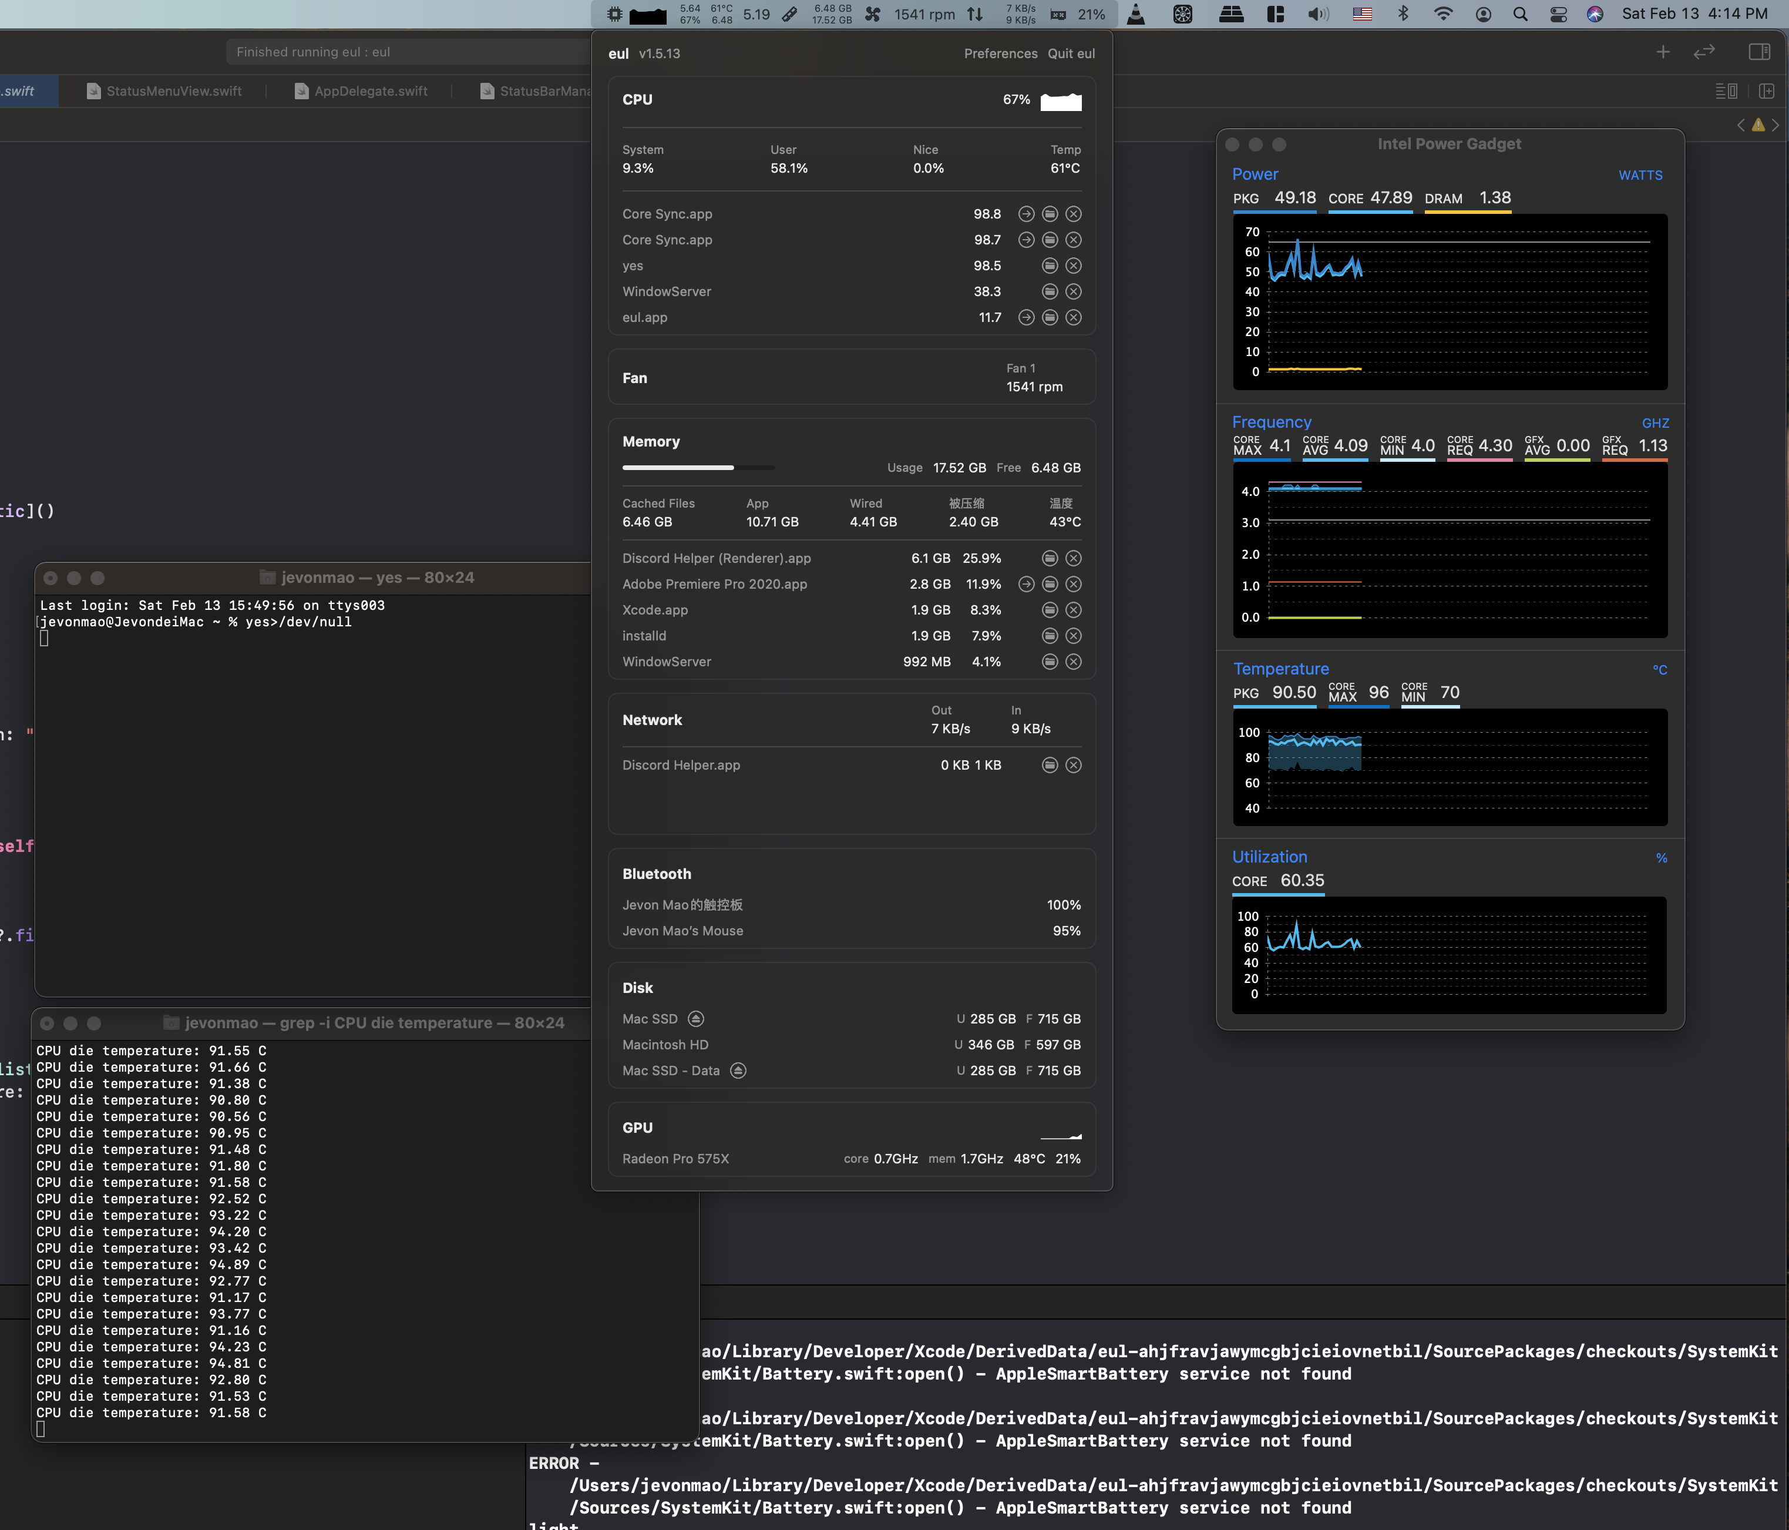
Task: Click the eul fan icon in menu bar
Action: (873, 15)
